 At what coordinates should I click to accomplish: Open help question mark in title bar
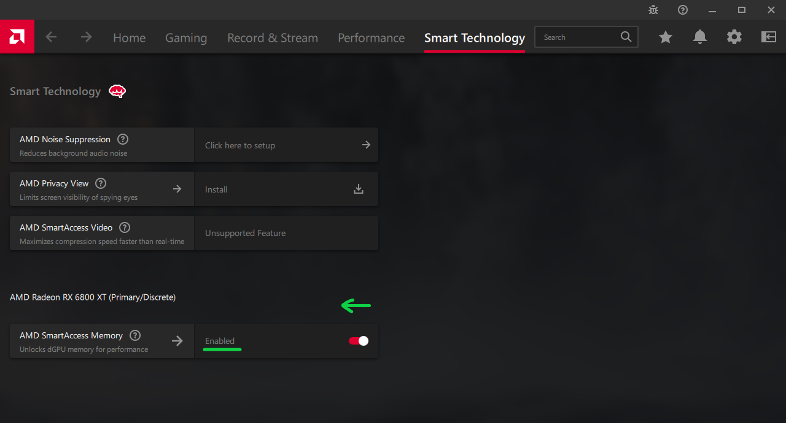[x=683, y=10]
